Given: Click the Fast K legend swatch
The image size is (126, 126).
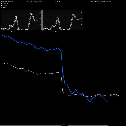Looking at the screenshot, I should tap(2, 5).
